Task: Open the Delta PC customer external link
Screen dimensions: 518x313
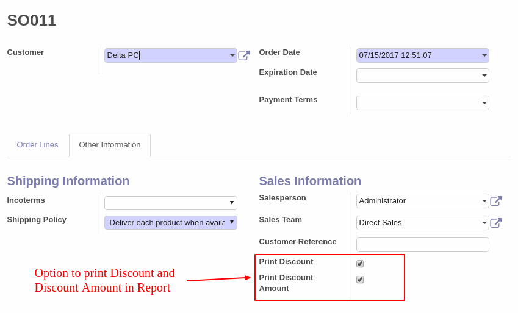Action: [x=244, y=55]
